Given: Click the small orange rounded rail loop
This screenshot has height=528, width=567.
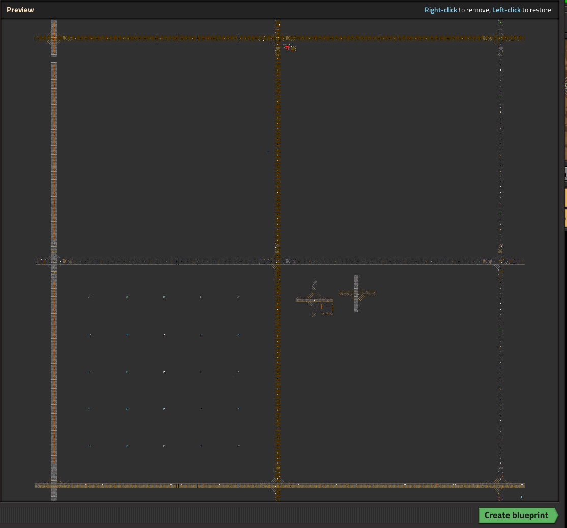Looking at the screenshot, I should coord(326,308).
